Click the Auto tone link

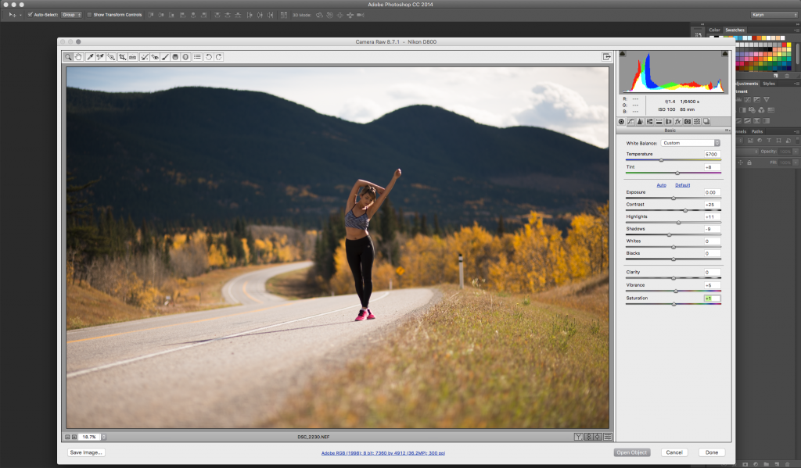tap(661, 185)
